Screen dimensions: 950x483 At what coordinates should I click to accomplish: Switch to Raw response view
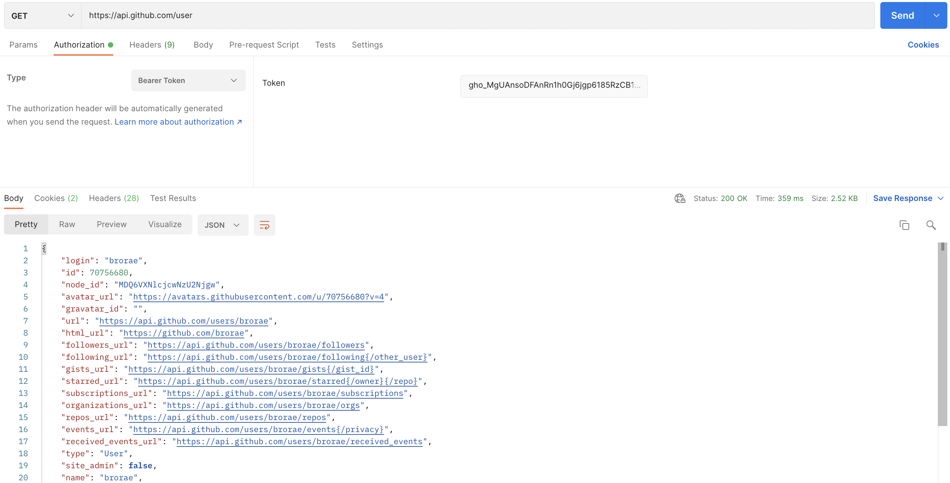click(67, 224)
